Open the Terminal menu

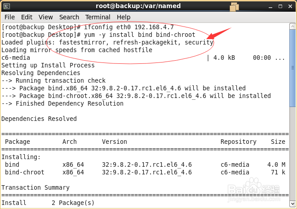click(98, 17)
